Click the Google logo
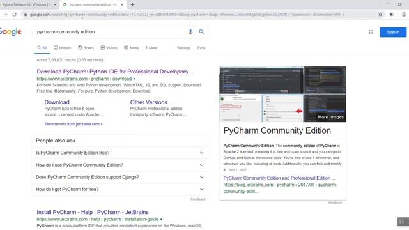 click(11, 32)
